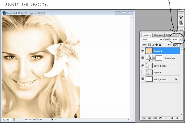The width and height of the screenshot is (185, 123).
Task: Click the dock icon with the USB-like symbol
Action: 181,17
